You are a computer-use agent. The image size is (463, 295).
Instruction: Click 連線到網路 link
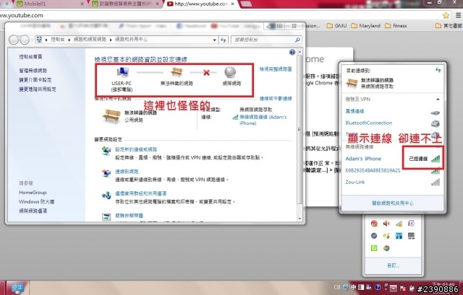pyautogui.click(x=127, y=172)
